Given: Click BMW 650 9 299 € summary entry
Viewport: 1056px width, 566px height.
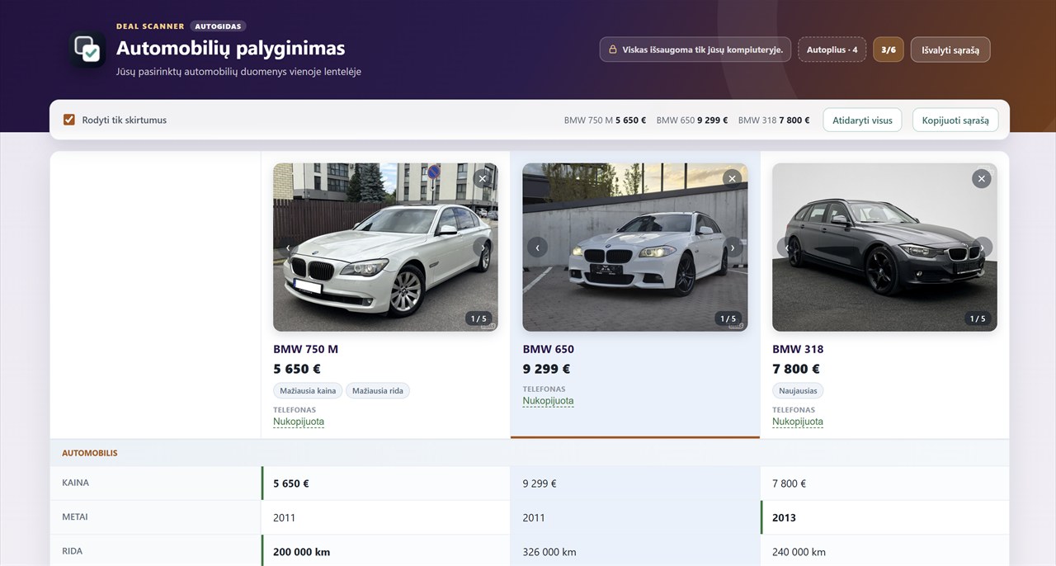Looking at the screenshot, I should tap(692, 120).
